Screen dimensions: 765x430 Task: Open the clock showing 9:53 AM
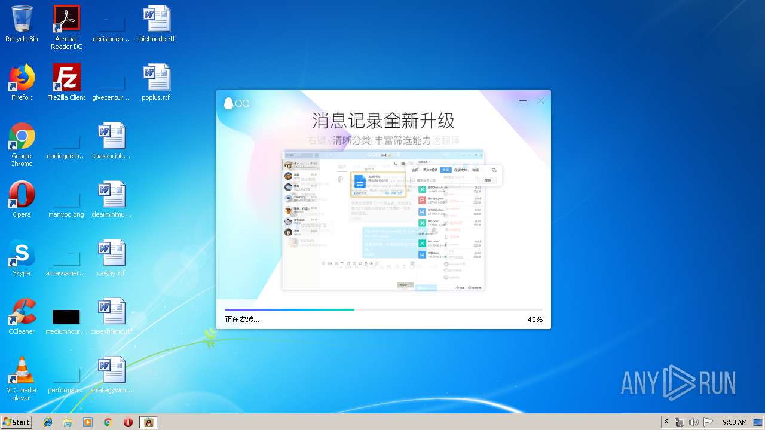click(x=735, y=422)
